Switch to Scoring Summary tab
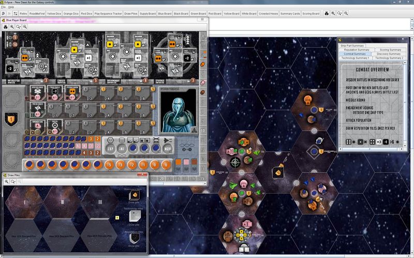The width and height of the screenshot is (414, 258). (x=390, y=50)
